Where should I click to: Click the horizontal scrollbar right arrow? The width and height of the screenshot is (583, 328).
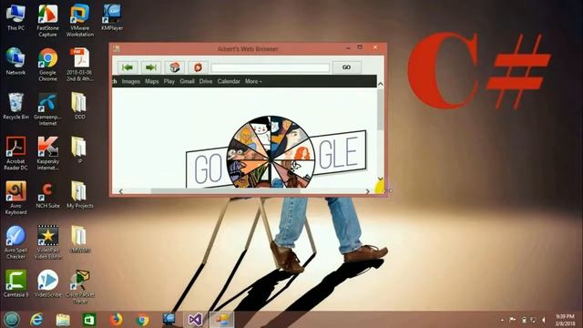367,191
